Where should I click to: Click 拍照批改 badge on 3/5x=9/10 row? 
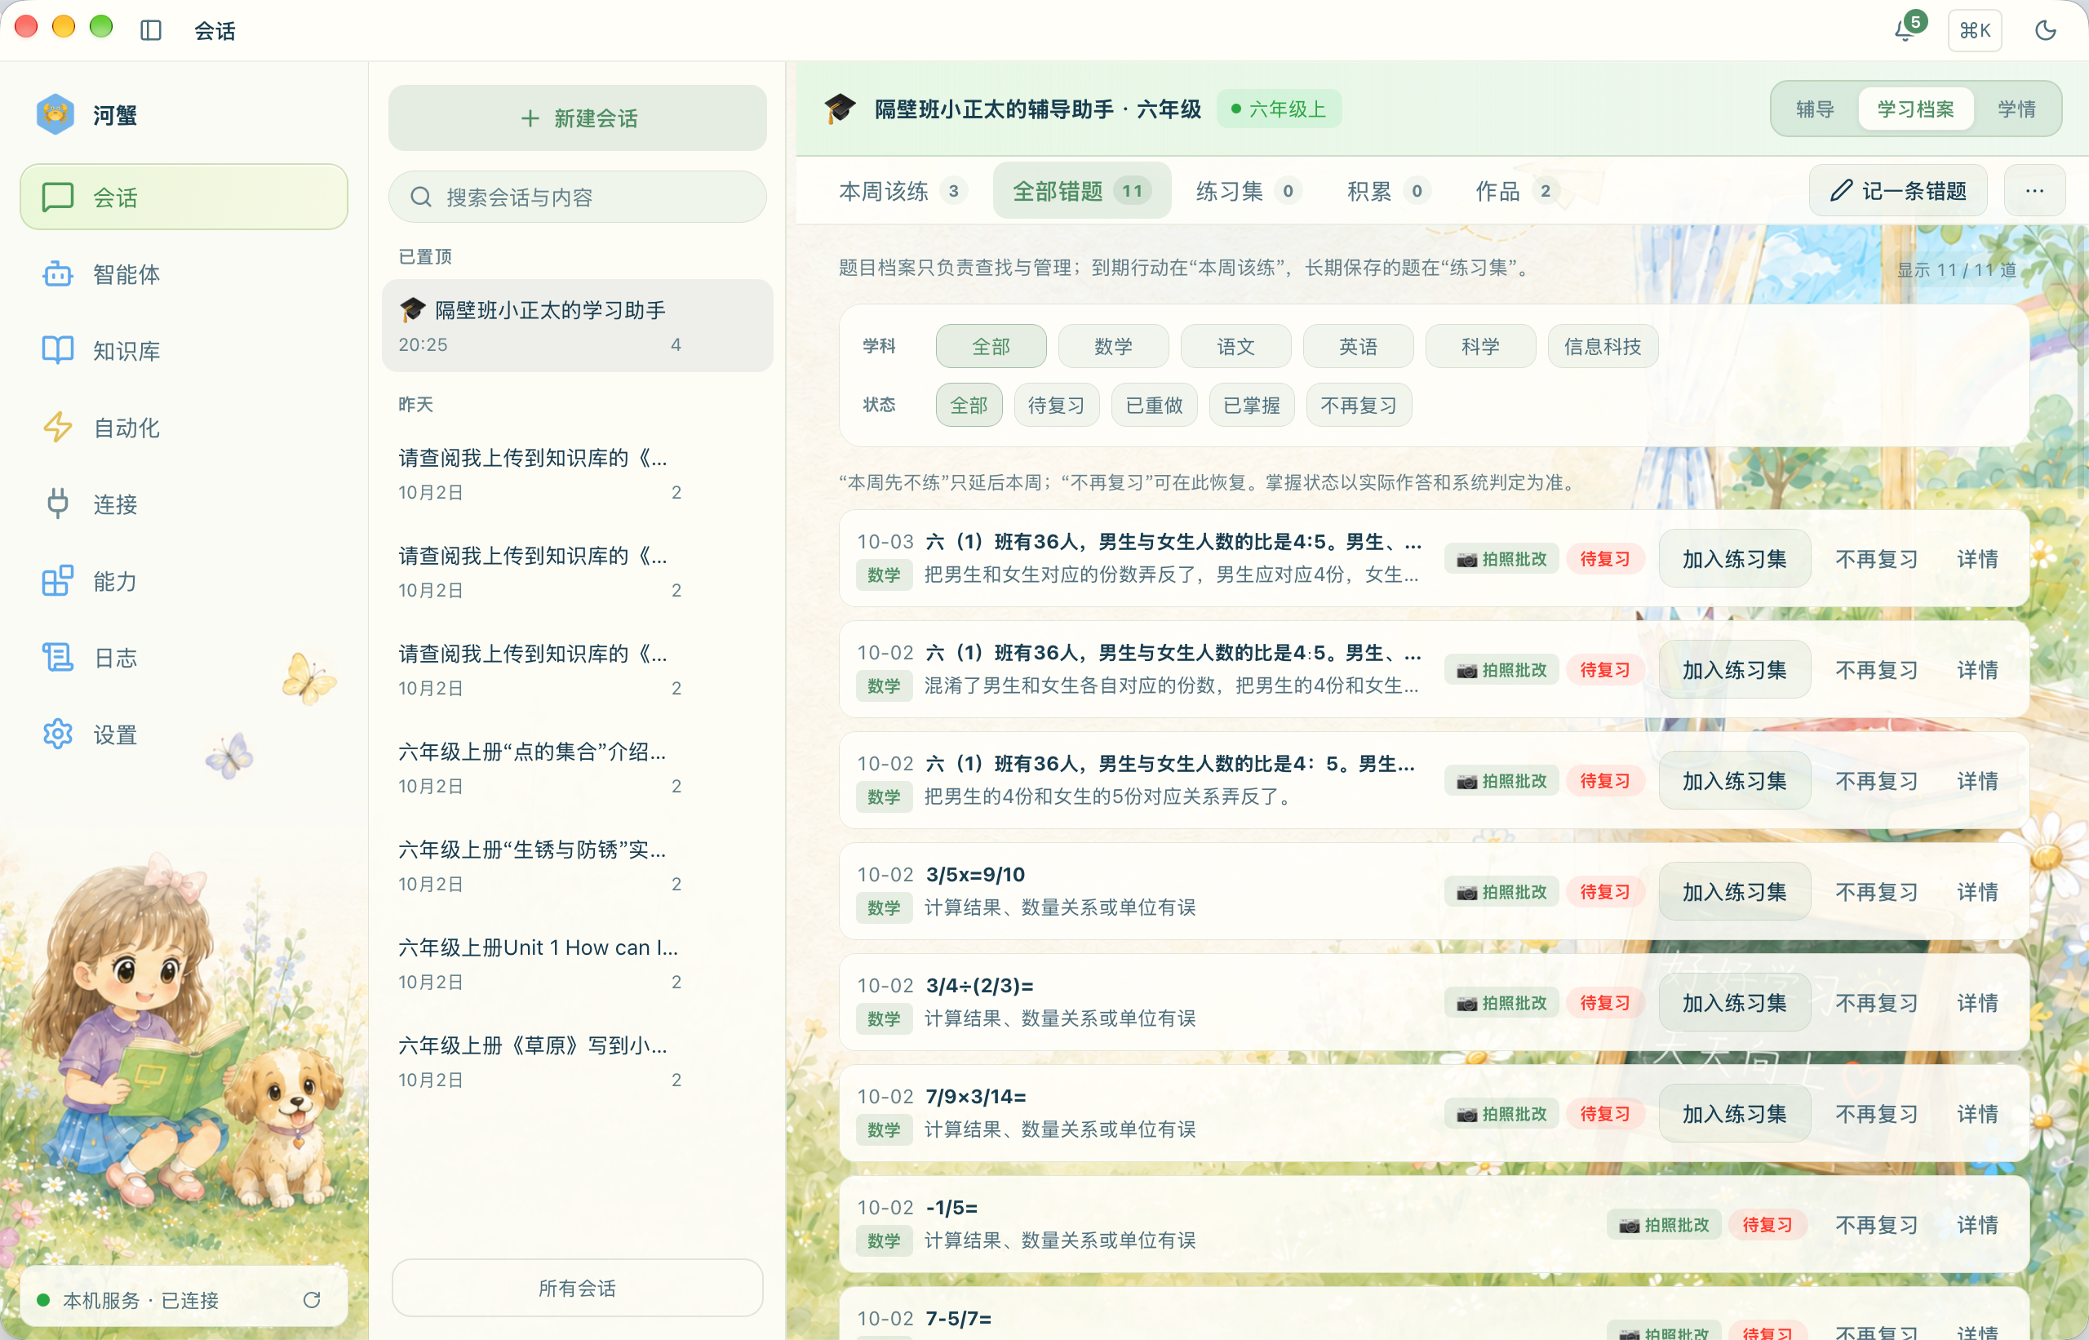pos(1501,891)
